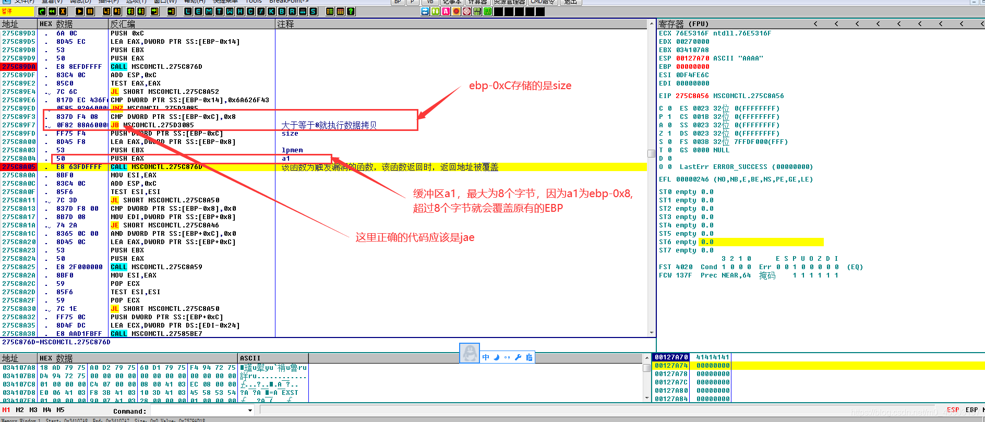Open Threads T icon

pos(219,11)
